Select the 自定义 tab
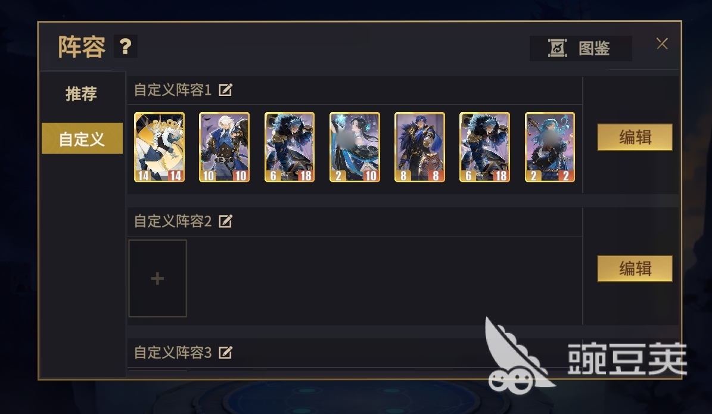The height and width of the screenshot is (414, 712). (x=82, y=138)
